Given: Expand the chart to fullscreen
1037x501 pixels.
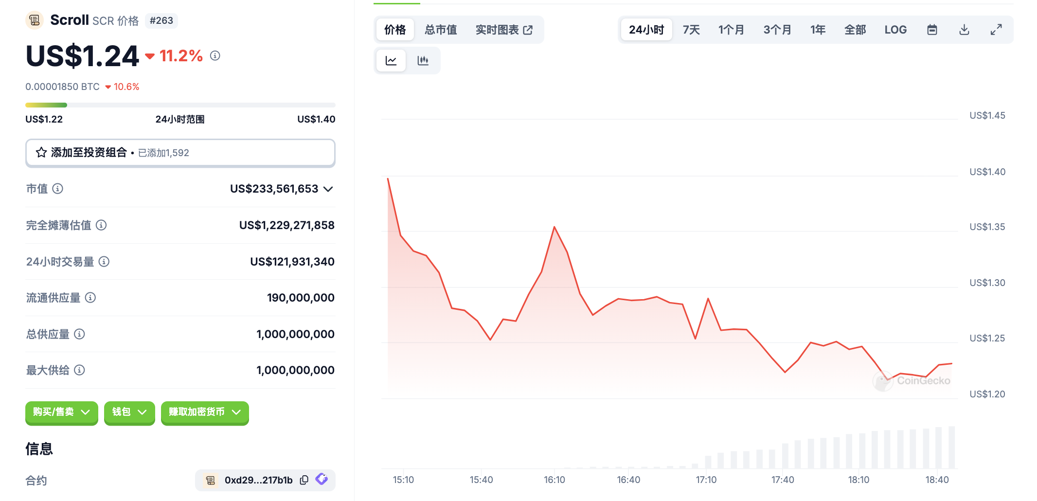Looking at the screenshot, I should 996,30.
